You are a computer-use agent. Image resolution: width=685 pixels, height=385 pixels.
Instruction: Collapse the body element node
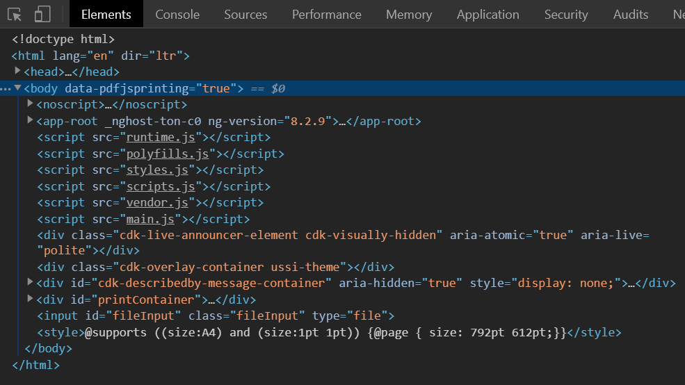(x=17, y=88)
